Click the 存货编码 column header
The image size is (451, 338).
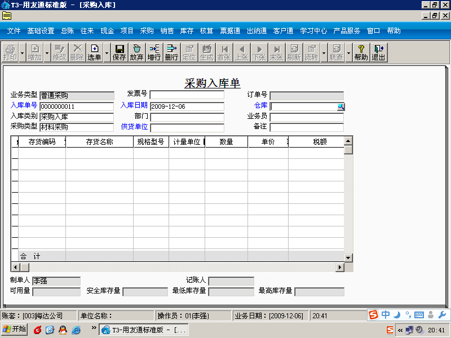point(42,142)
